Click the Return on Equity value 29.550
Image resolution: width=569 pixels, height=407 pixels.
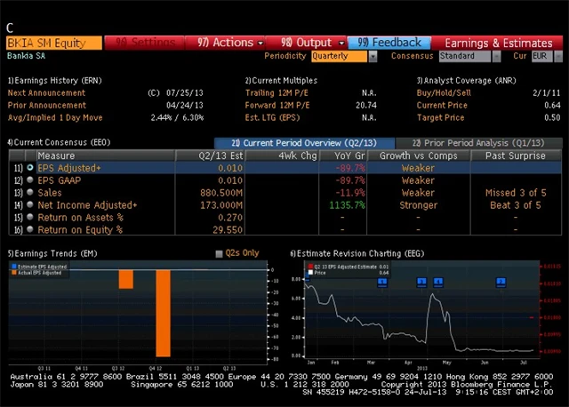coord(228,229)
